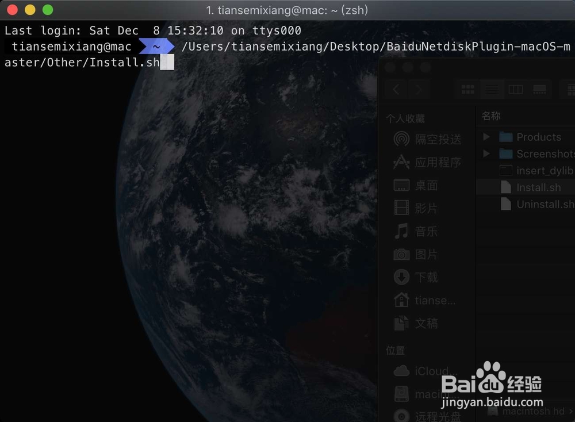Open Pictures (图片) in Finder sidebar
The image size is (575, 422).
(x=416, y=254)
